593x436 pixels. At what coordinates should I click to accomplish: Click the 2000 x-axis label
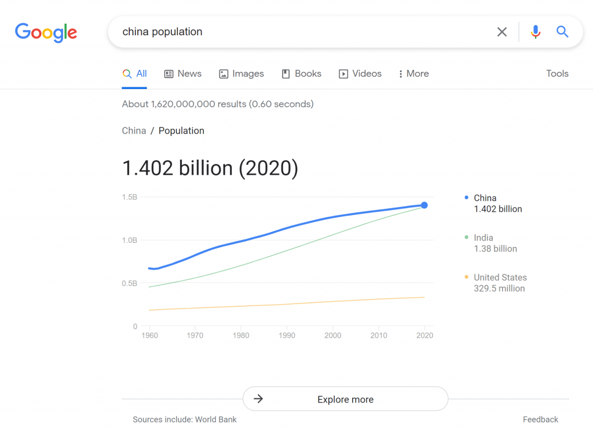(x=333, y=335)
